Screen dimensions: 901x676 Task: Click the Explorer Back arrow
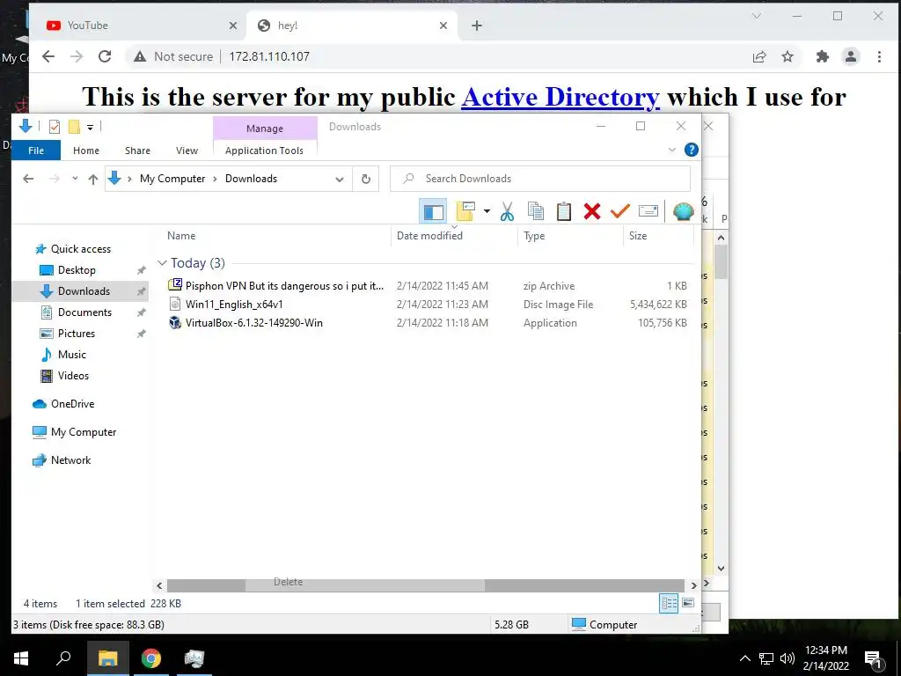pos(28,179)
